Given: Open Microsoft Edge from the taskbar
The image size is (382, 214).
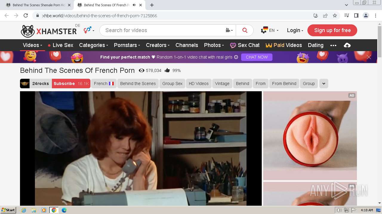Looking at the screenshot, I should coord(64,210).
